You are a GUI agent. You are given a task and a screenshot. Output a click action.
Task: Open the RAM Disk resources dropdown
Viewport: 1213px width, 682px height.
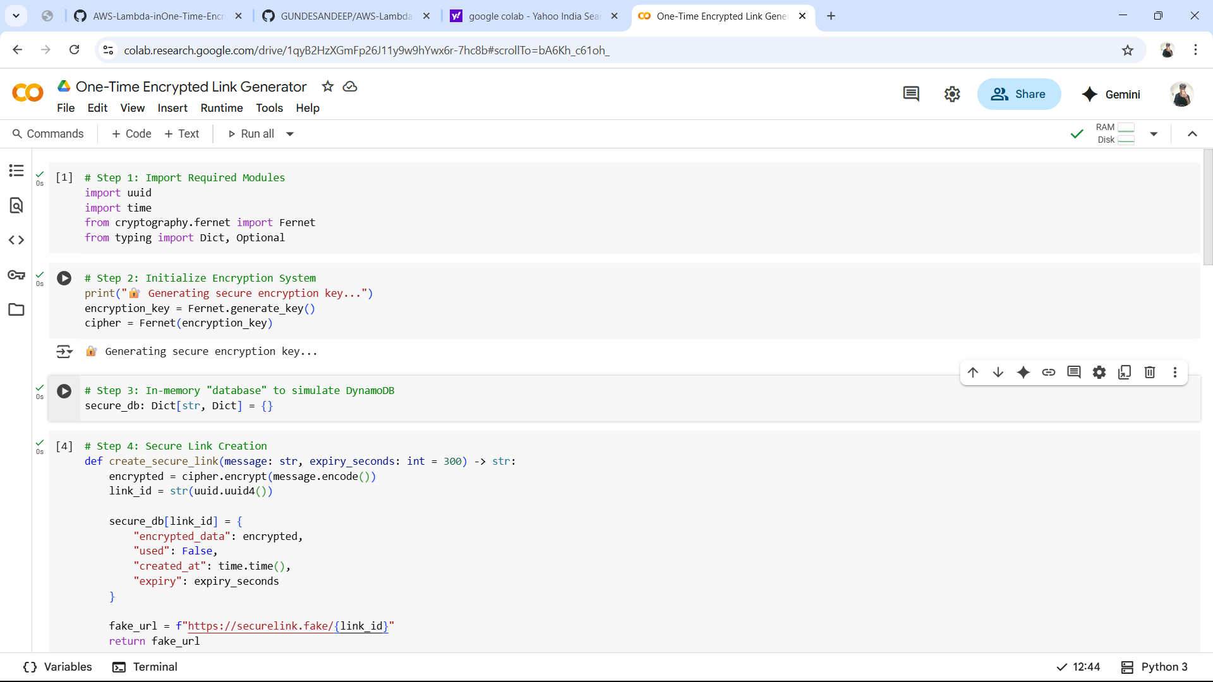(1154, 134)
